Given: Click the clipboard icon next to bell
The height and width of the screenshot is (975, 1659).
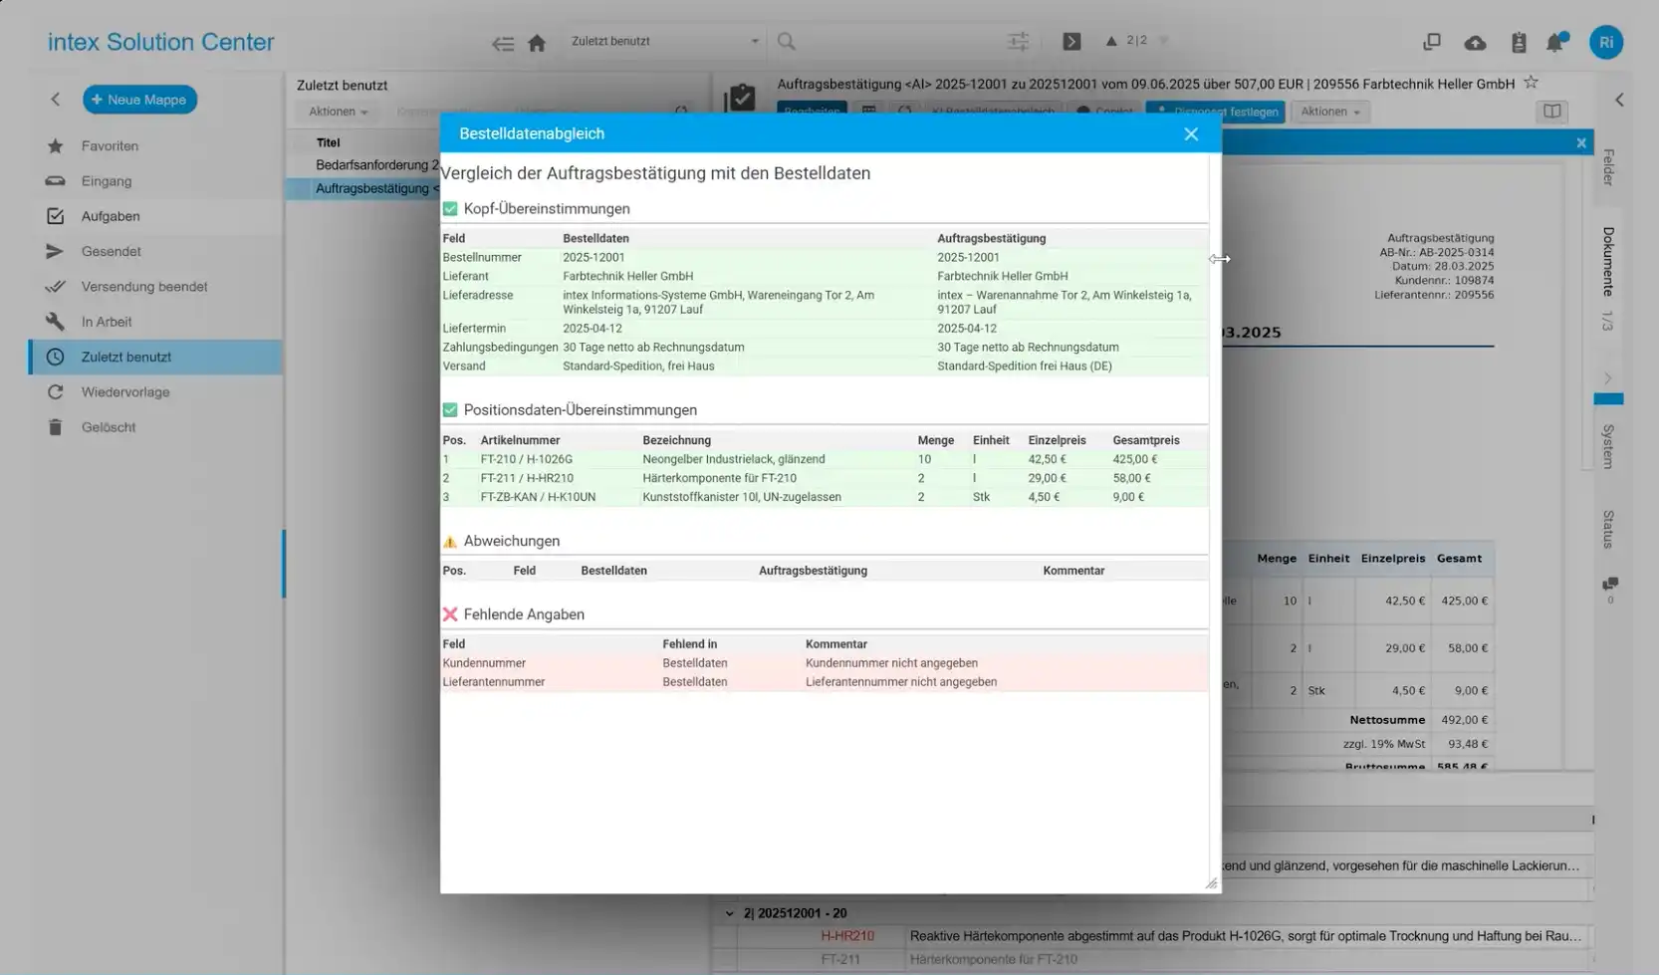Looking at the screenshot, I should (1518, 43).
